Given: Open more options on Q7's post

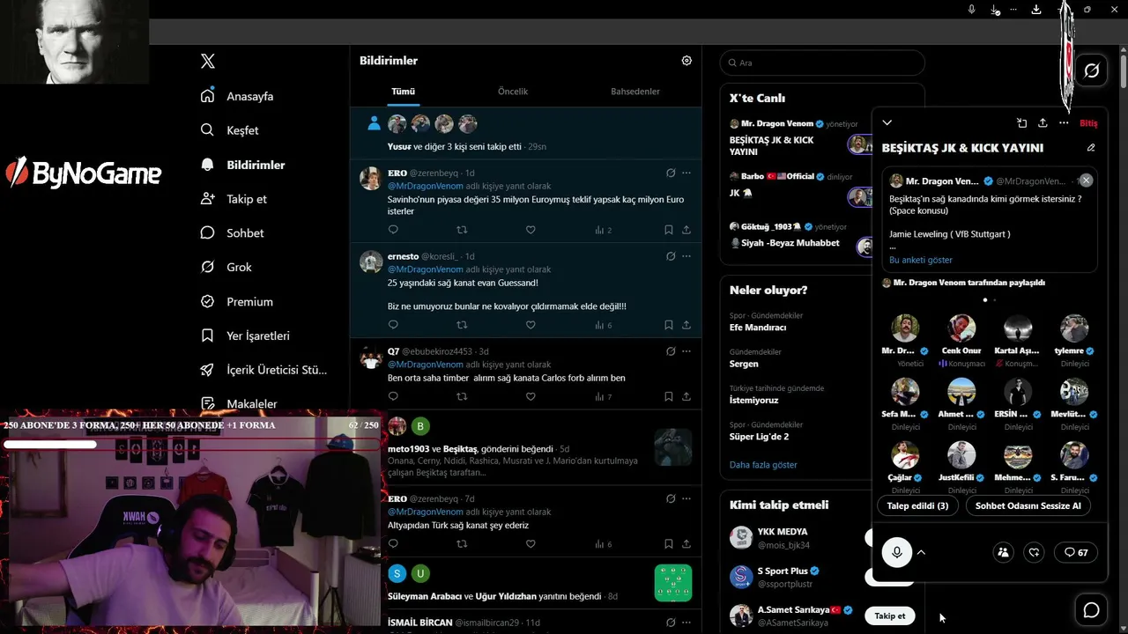Looking at the screenshot, I should (x=686, y=351).
